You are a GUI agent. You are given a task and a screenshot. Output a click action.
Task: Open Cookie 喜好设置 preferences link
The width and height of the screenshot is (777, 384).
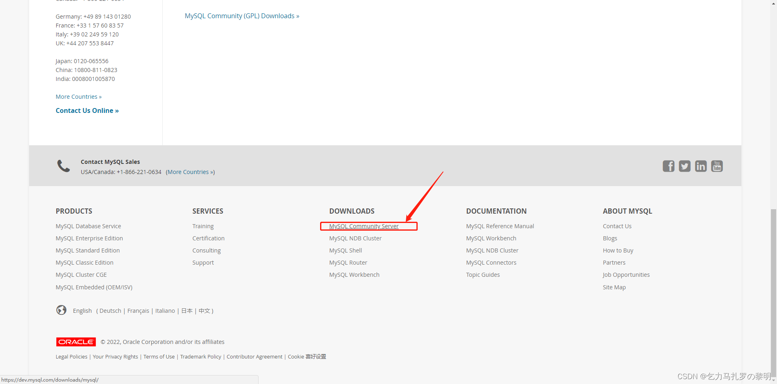(x=307, y=356)
